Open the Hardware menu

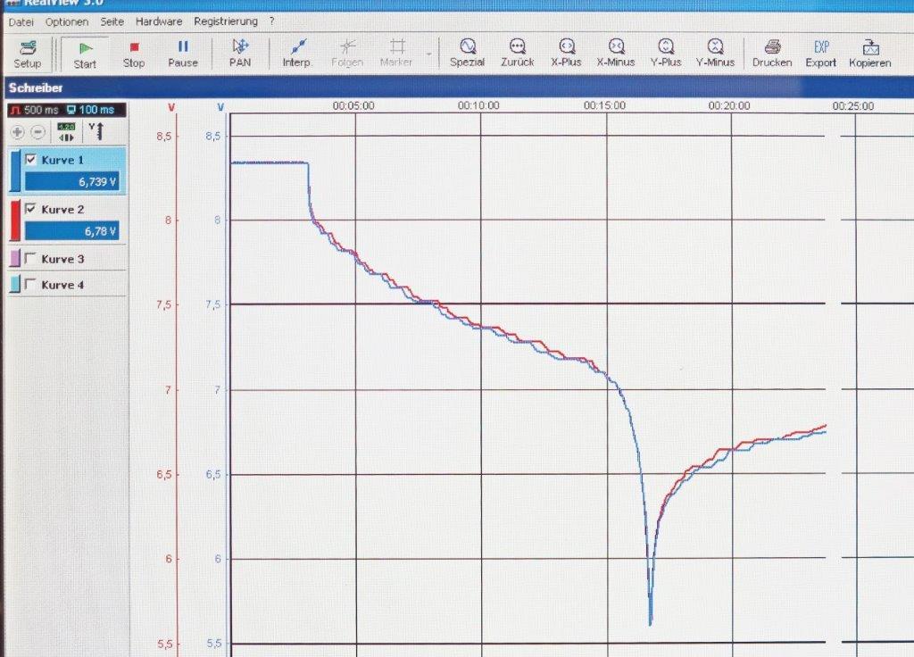(159, 21)
